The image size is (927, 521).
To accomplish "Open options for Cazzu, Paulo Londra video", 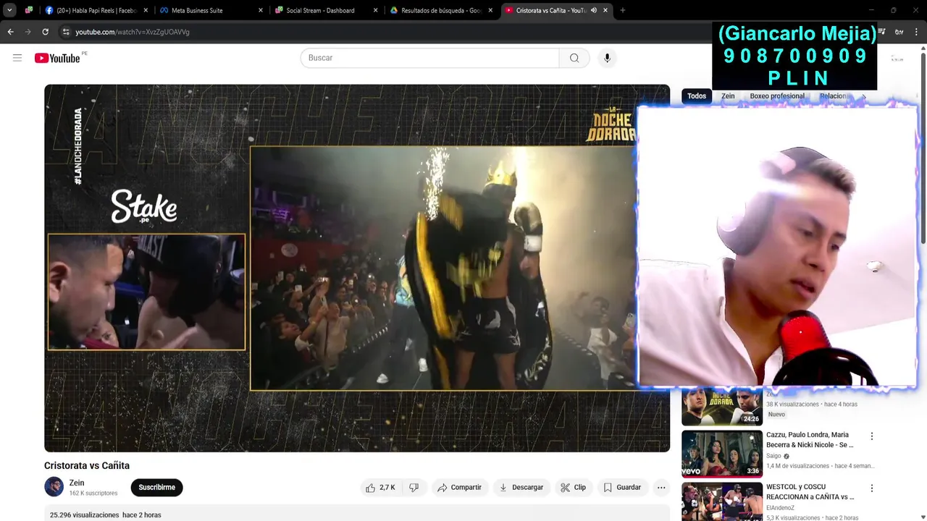I will 872,436.
